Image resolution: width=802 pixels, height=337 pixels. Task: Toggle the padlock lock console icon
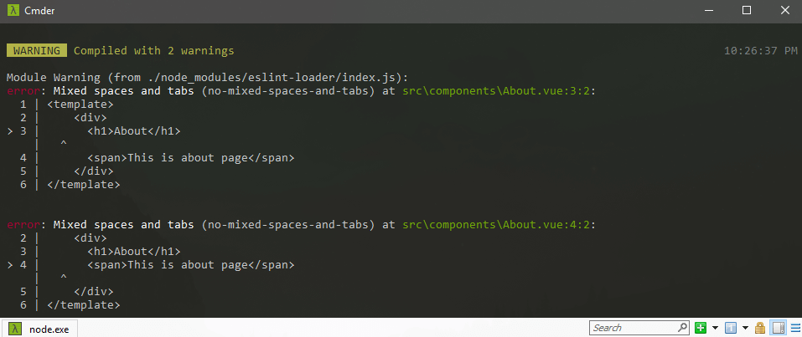tap(760, 327)
